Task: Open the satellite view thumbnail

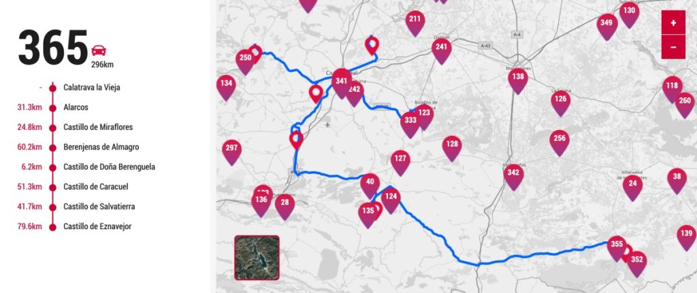Action: [257, 258]
